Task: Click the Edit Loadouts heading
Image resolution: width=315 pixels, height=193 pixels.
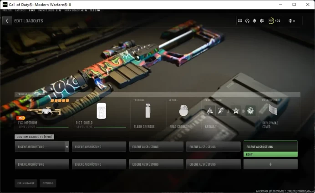Action: 29,21
